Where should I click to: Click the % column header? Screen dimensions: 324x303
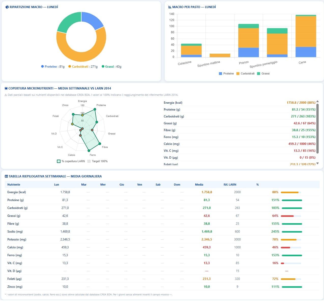click(257, 185)
